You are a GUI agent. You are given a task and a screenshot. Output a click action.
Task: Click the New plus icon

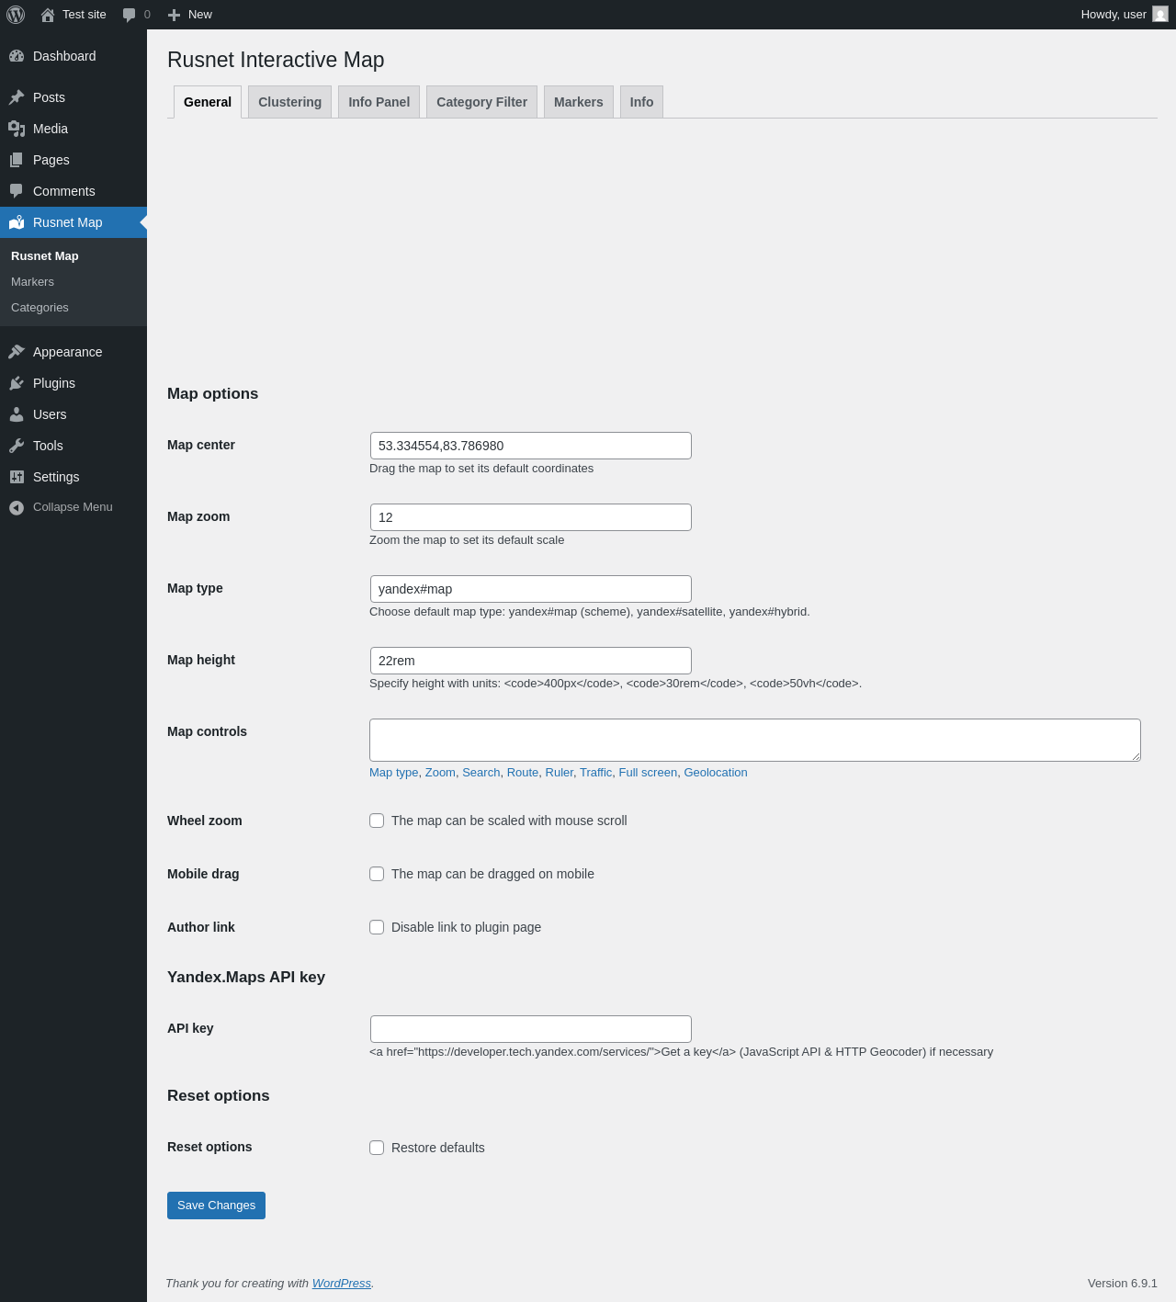[174, 15]
